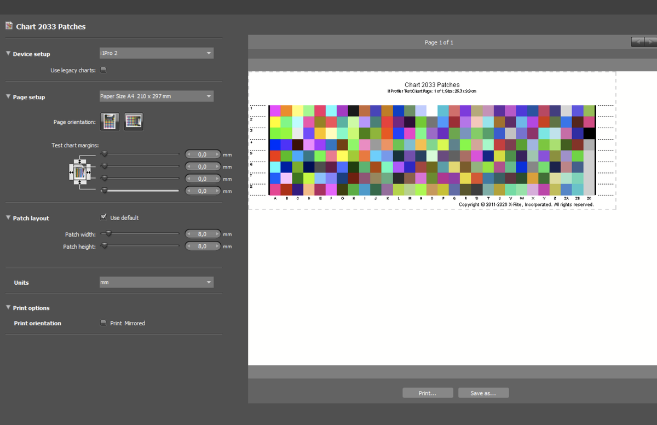Decrease Patch width with left arrow
The image size is (657, 425).
click(x=189, y=234)
